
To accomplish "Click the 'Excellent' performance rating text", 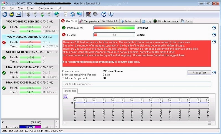I will [142, 28].
